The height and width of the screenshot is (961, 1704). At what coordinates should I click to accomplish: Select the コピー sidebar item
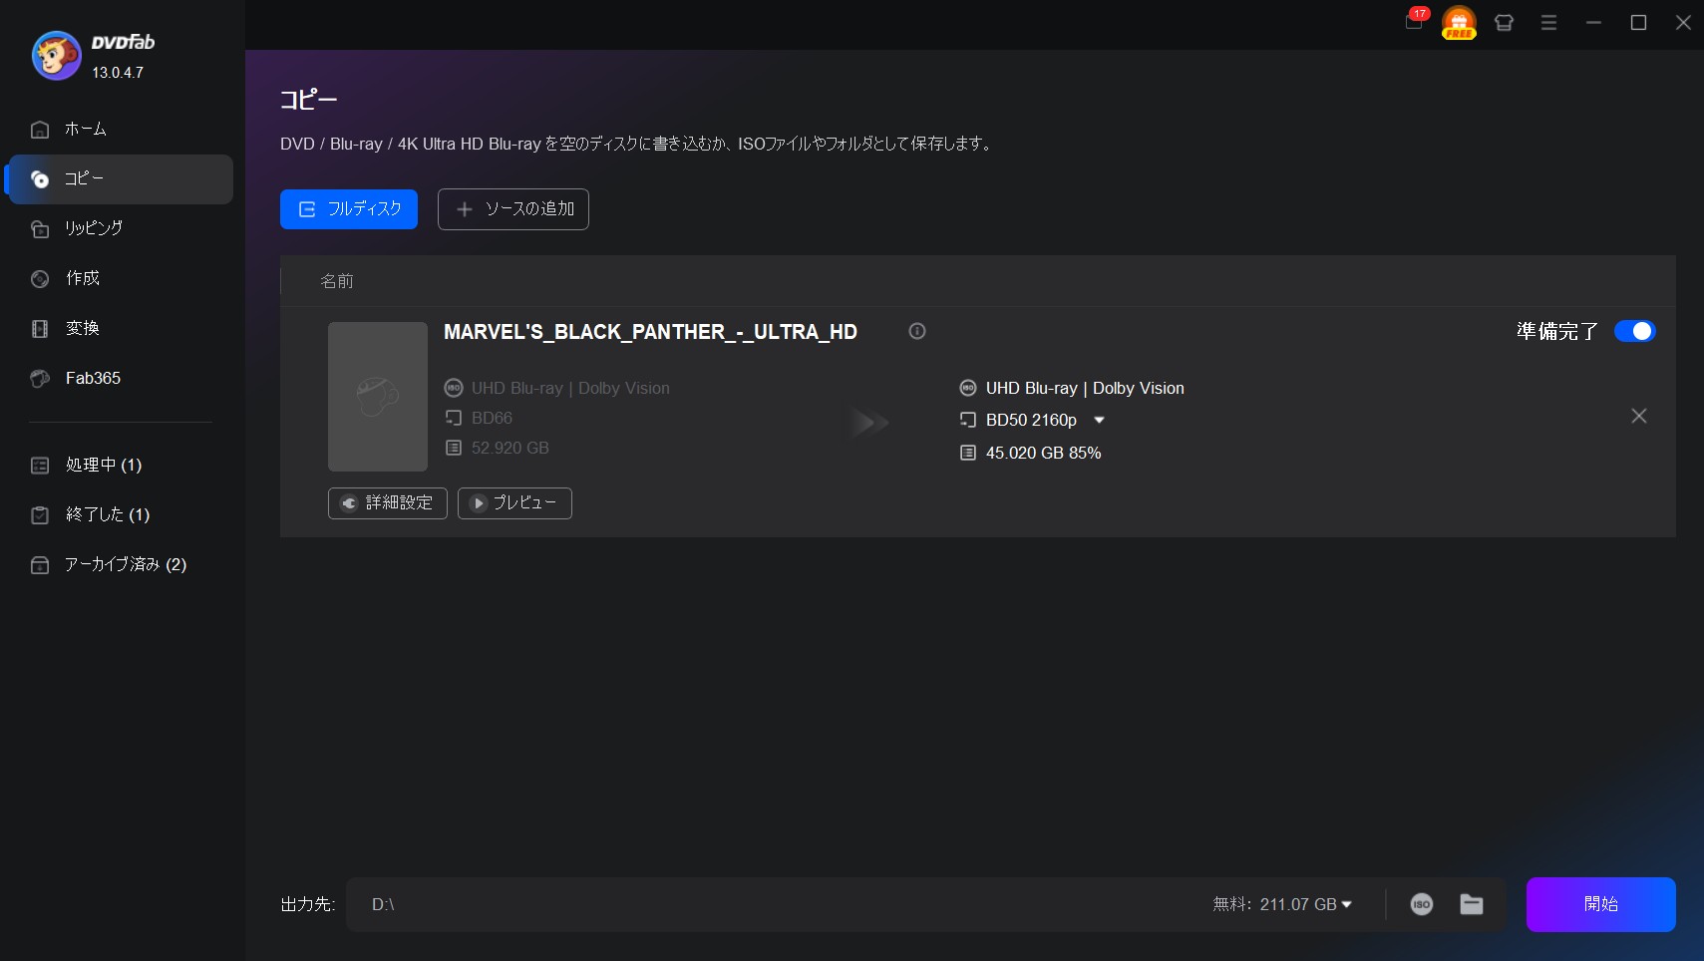[121, 179]
